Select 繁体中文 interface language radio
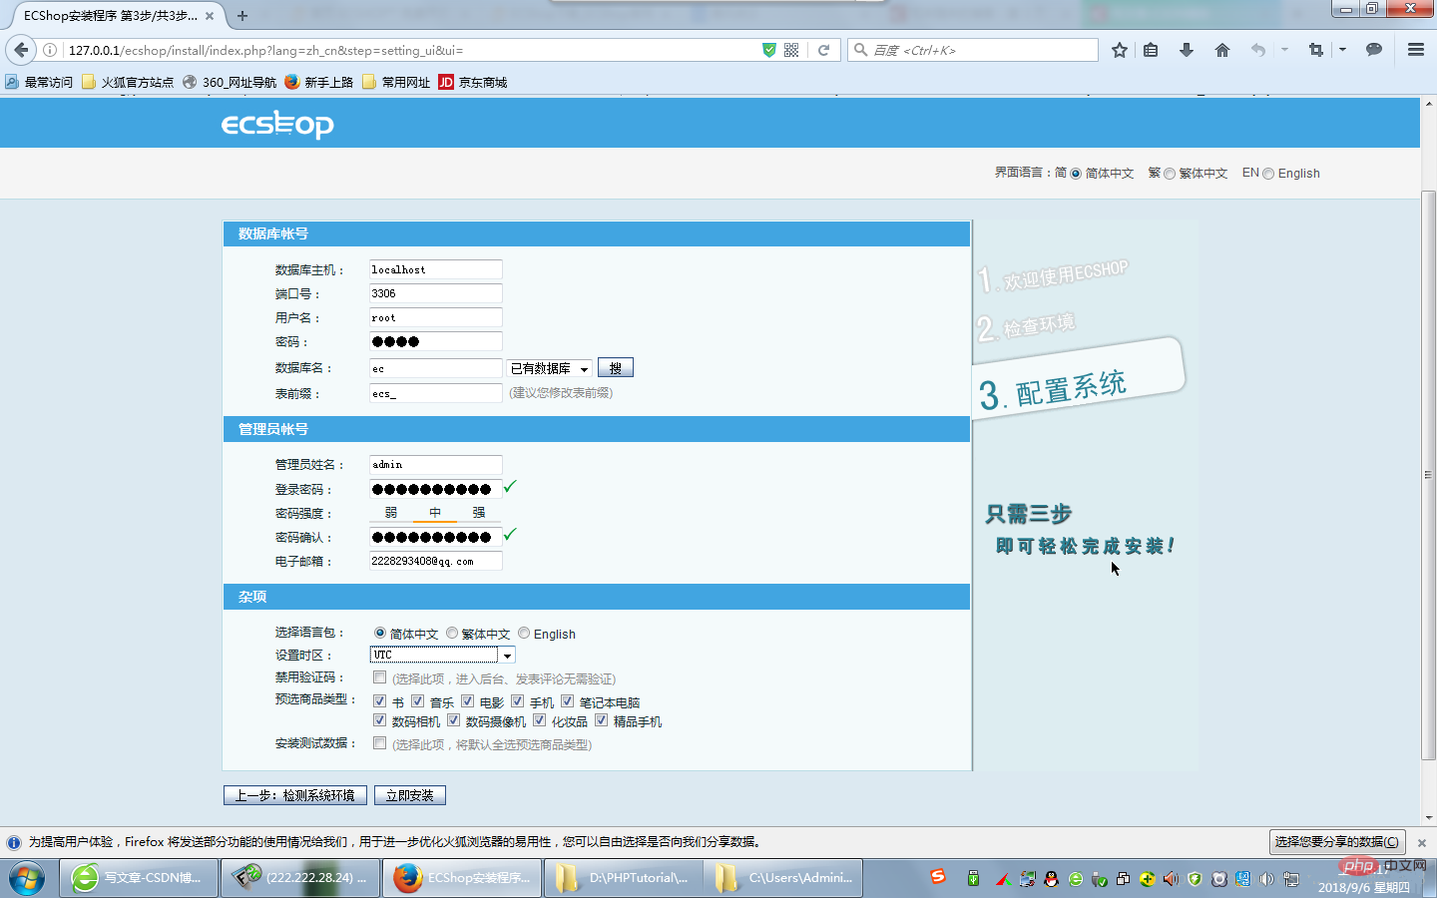This screenshot has height=898, width=1437. point(1170,174)
